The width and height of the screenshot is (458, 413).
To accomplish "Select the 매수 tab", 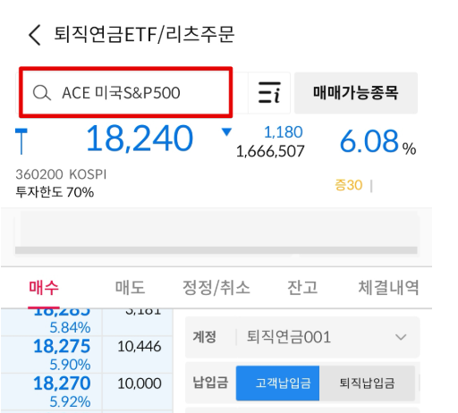I will pos(44,288).
